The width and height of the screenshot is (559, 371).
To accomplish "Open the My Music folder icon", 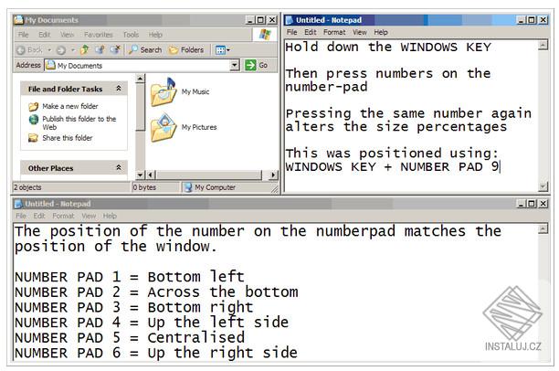I will pos(163,91).
